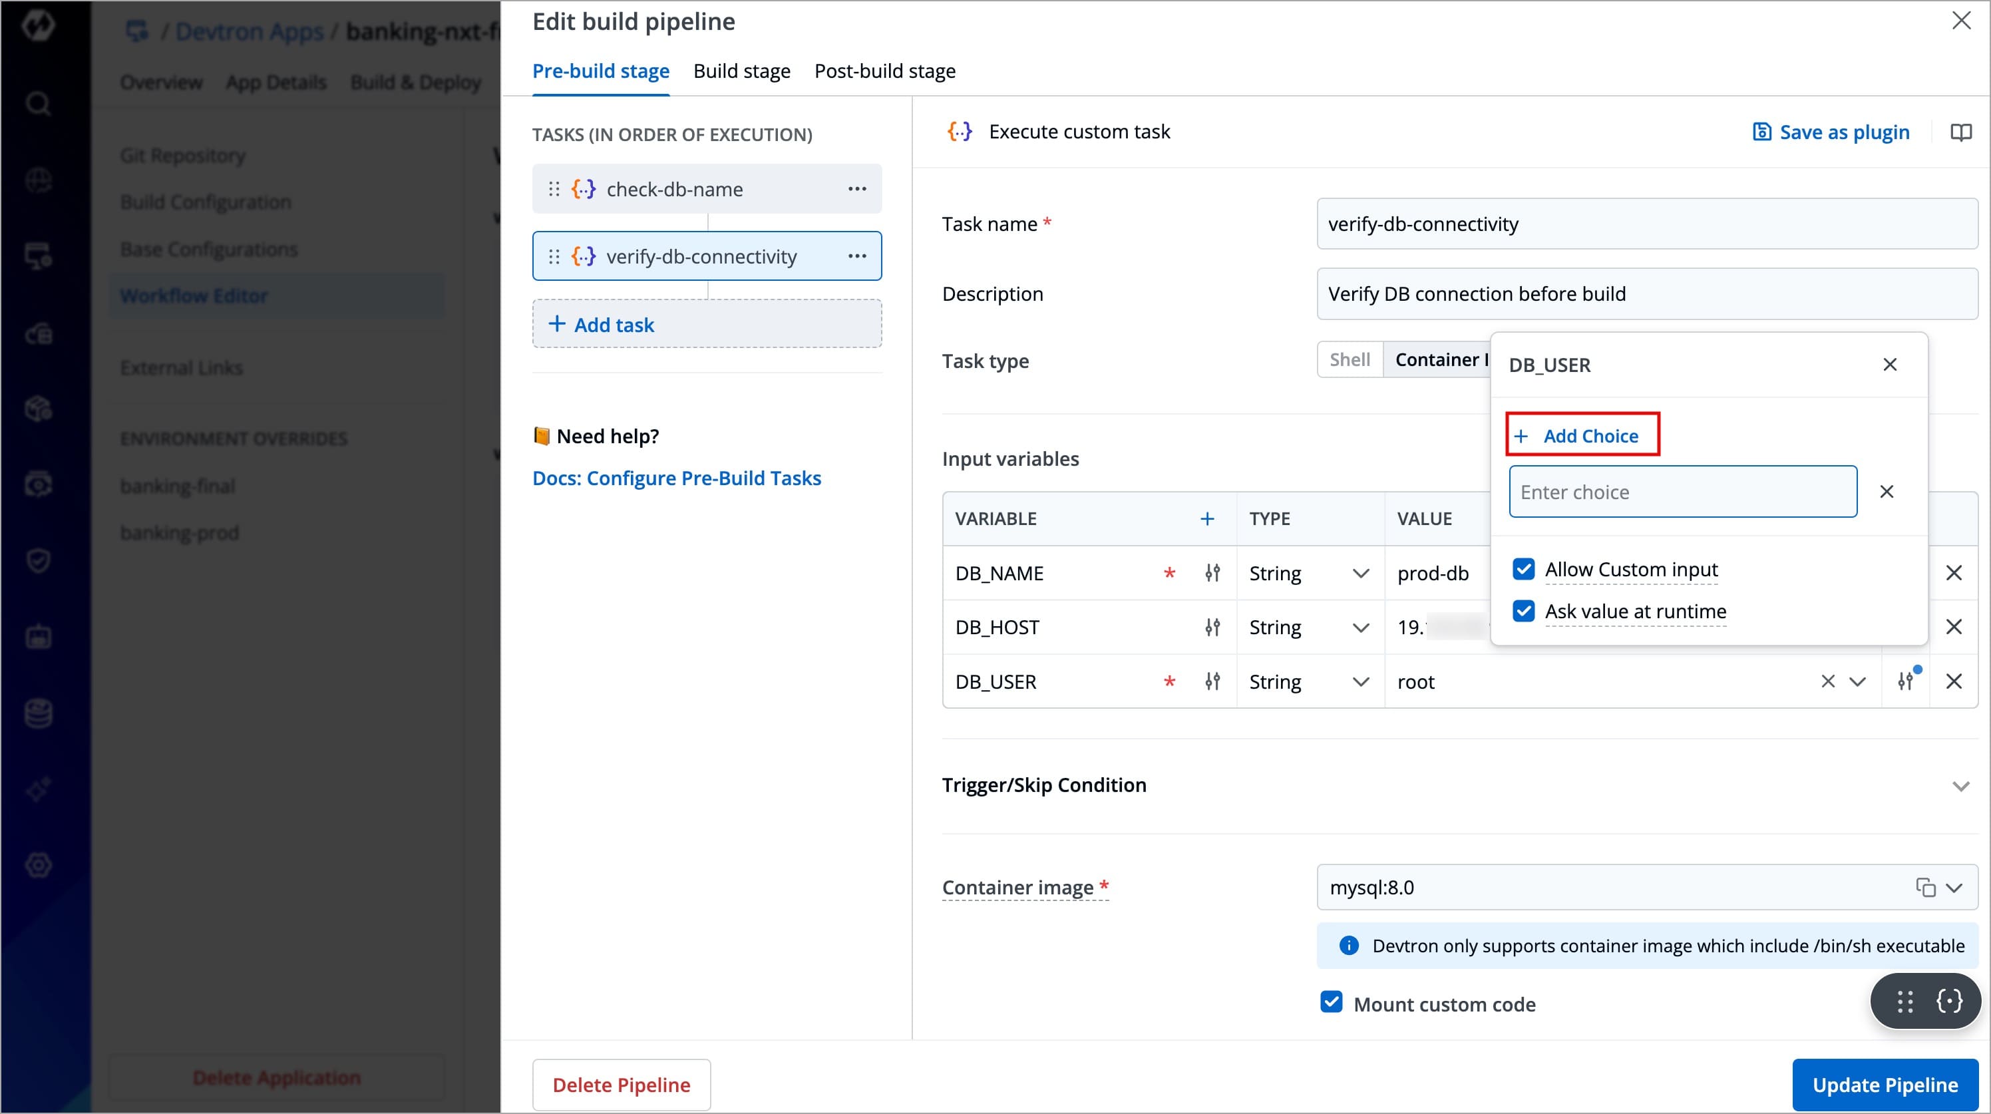Clear root value in DB_USER field
1991x1114 pixels.
coord(1827,681)
